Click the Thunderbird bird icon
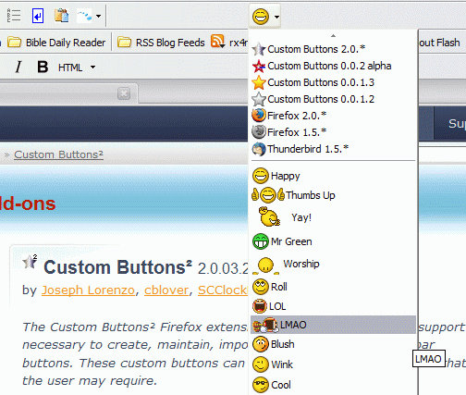The image size is (466, 395). pyautogui.click(x=259, y=149)
